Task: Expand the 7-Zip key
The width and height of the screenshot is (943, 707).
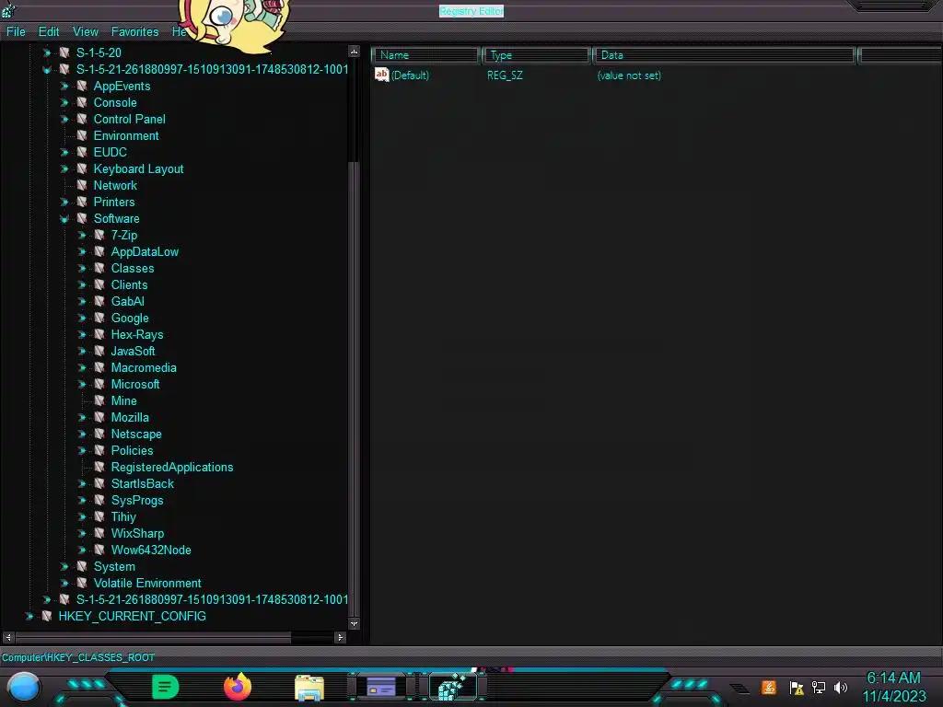Action: (x=82, y=235)
